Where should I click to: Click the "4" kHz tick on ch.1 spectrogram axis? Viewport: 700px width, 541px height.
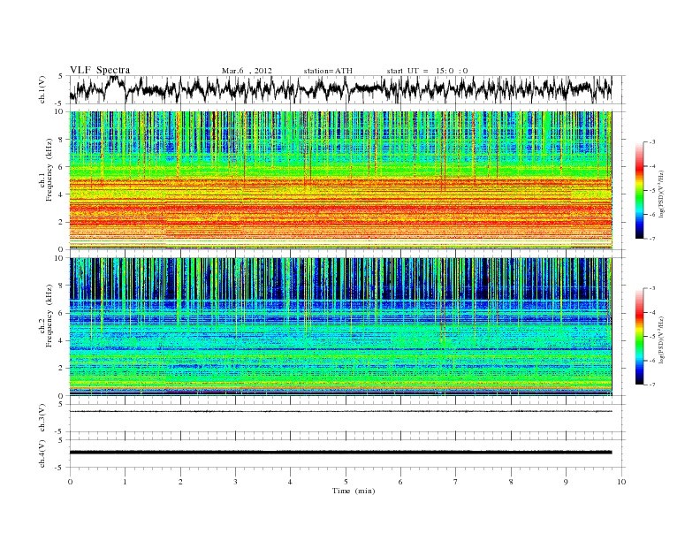pyautogui.click(x=62, y=194)
